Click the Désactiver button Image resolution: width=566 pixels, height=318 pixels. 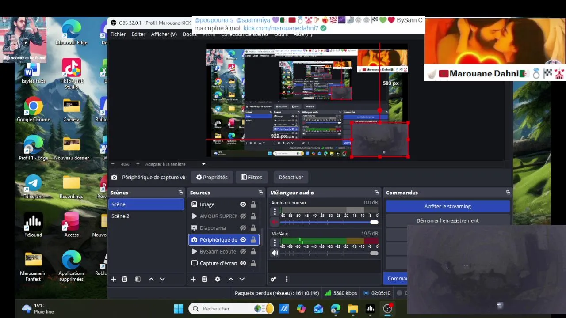(x=291, y=178)
